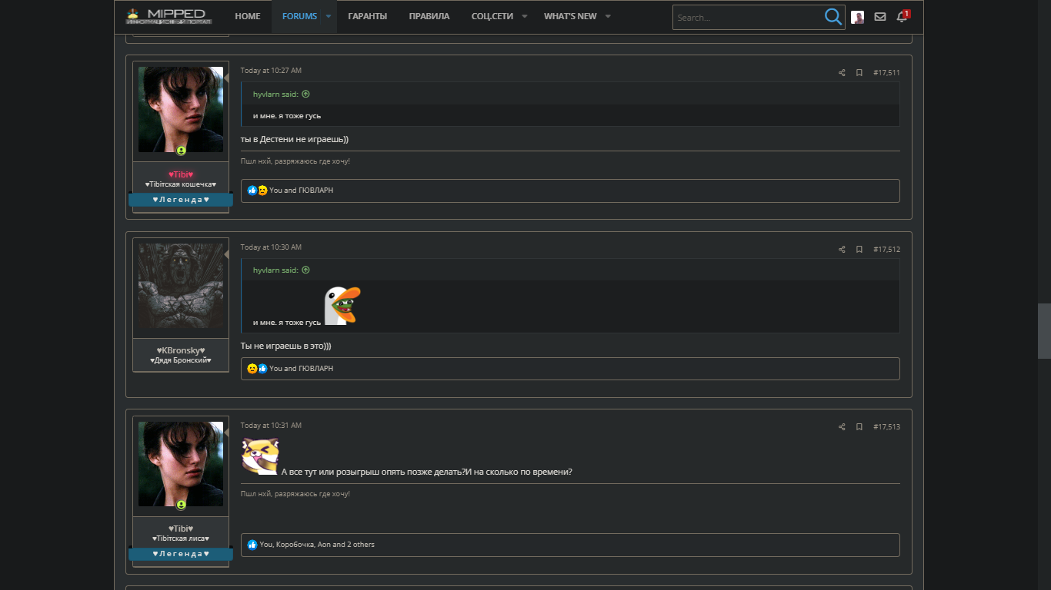Viewport: 1051px width, 590px height.
Task: Open permalink #17,511
Action: [x=886, y=73]
